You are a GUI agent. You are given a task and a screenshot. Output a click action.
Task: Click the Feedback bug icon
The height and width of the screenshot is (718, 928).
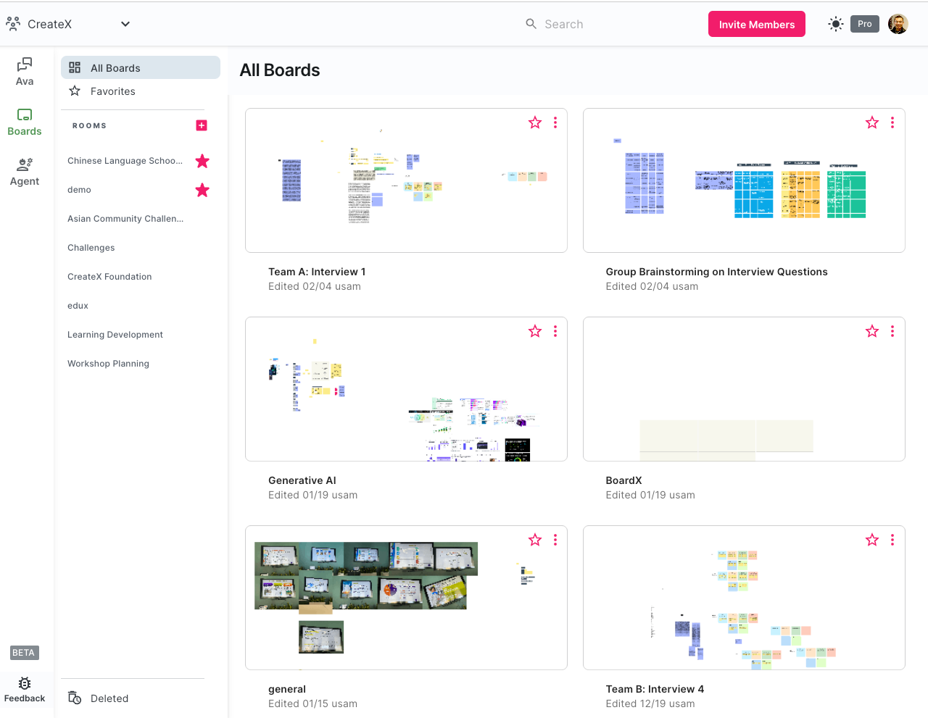pos(25,683)
